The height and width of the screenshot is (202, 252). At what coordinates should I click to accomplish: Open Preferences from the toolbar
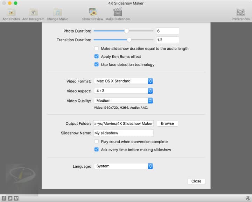[x=240, y=13]
